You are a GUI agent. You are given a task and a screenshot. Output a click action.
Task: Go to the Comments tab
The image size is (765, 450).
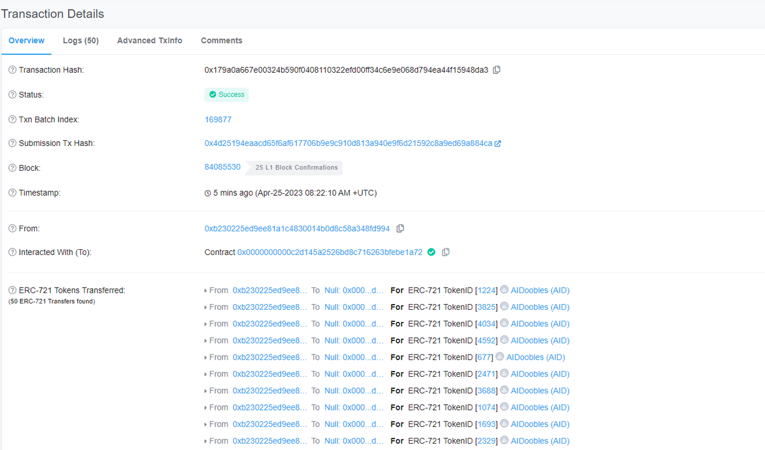[x=221, y=40]
